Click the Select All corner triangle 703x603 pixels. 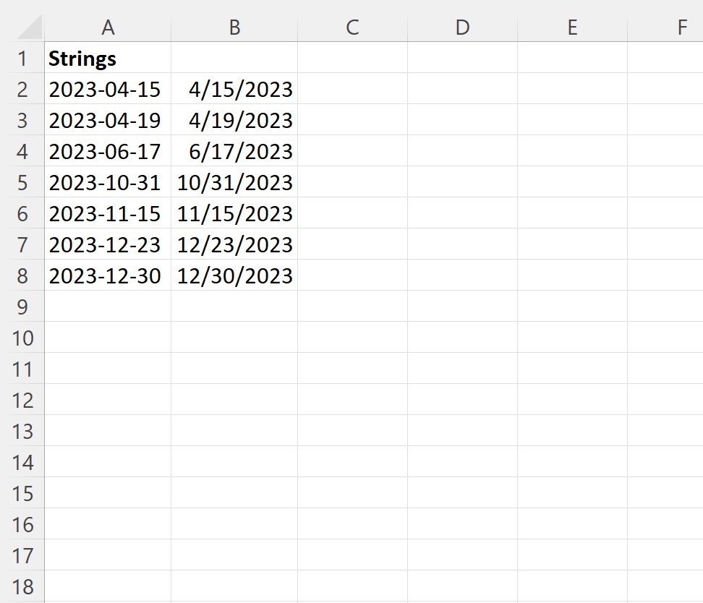[x=29, y=27]
